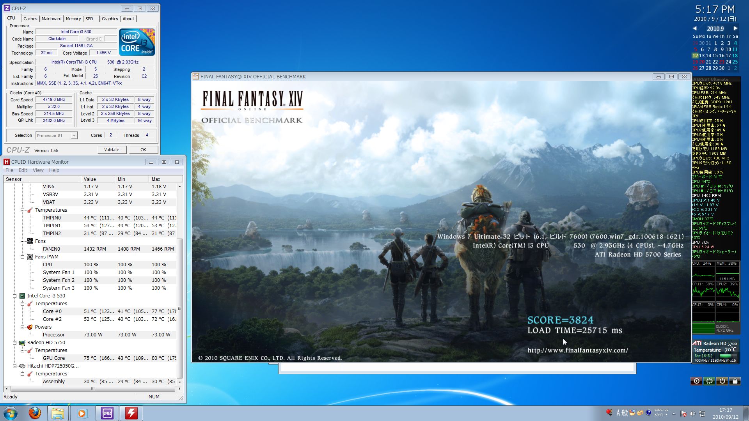Collapse the Intel Core i3 530 node
The height and width of the screenshot is (421, 749).
coord(15,296)
